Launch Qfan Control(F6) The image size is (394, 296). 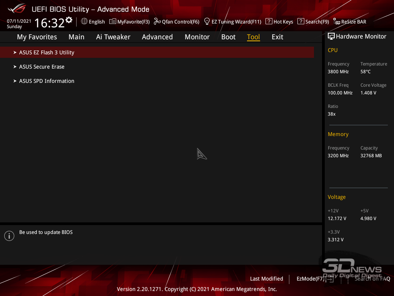click(x=181, y=22)
